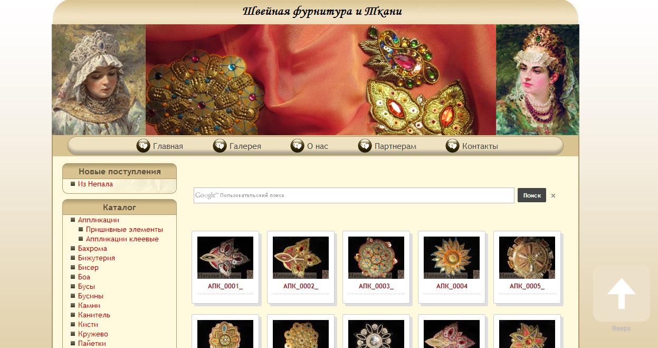Click the АПК_0004 product title
Image resolution: width=658 pixels, height=348 pixels.
pyautogui.click(x=452, y=286)
